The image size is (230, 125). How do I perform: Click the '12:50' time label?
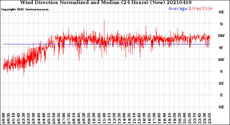point(114,118)
